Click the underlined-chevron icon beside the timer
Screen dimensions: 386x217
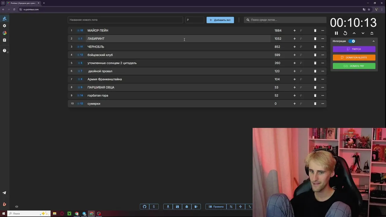coord(372,33)
